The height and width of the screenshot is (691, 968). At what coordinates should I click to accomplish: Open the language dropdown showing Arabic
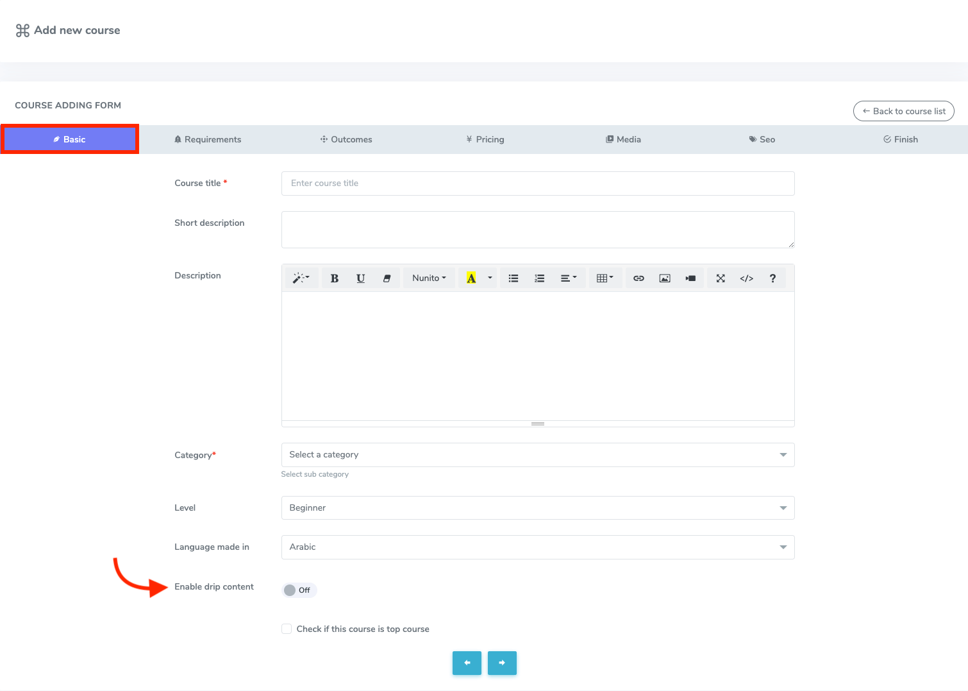pos(537,547)
